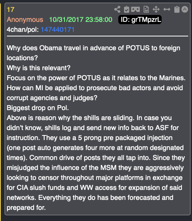This screenshot has height=221, width=192.
Task: Click the horizontal double-arrow width icon
Action: tap(167, 10)
